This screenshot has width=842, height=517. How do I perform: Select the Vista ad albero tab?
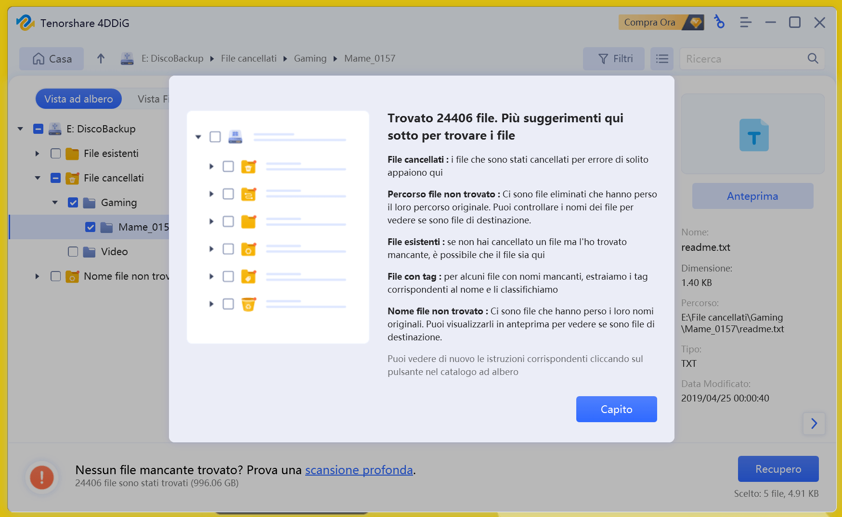(78, 99)
